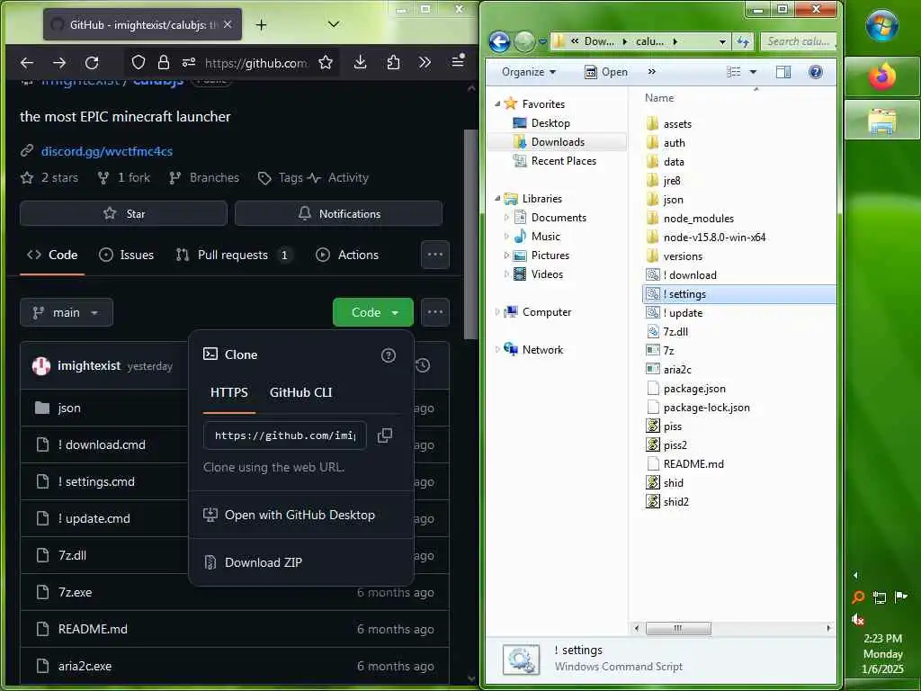921x691 pixels.
Task: Go forward in Firefox browser history
Action: [59, 62]
